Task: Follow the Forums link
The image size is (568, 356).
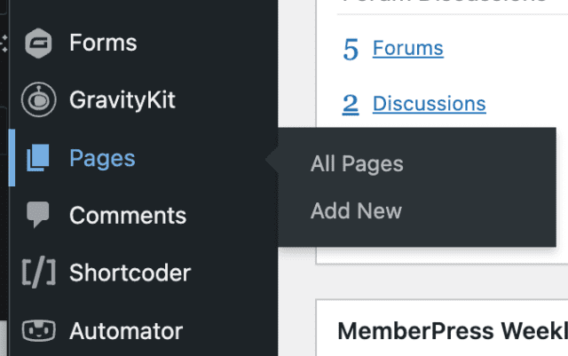Action: [407, 48]
